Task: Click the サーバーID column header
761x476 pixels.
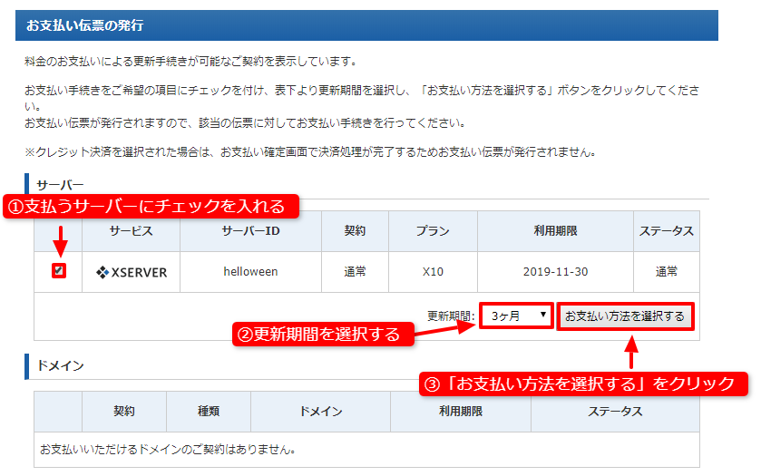Action: [x=250, y=231]
